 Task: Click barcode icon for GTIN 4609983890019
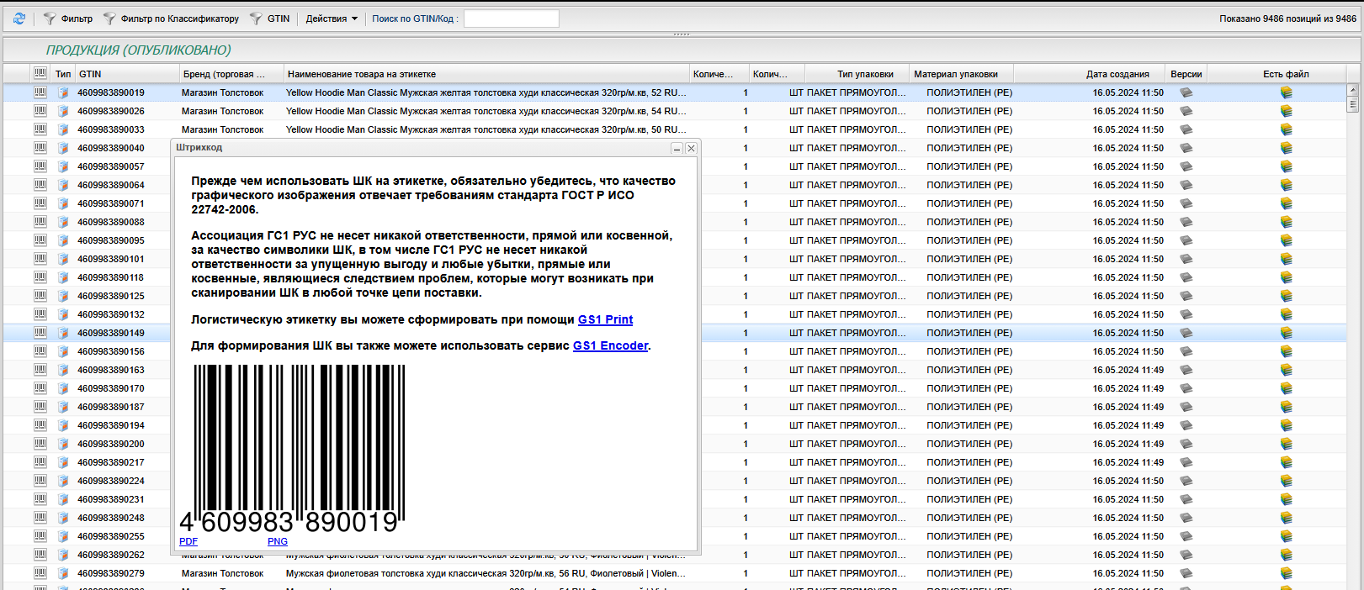point(40,92)
